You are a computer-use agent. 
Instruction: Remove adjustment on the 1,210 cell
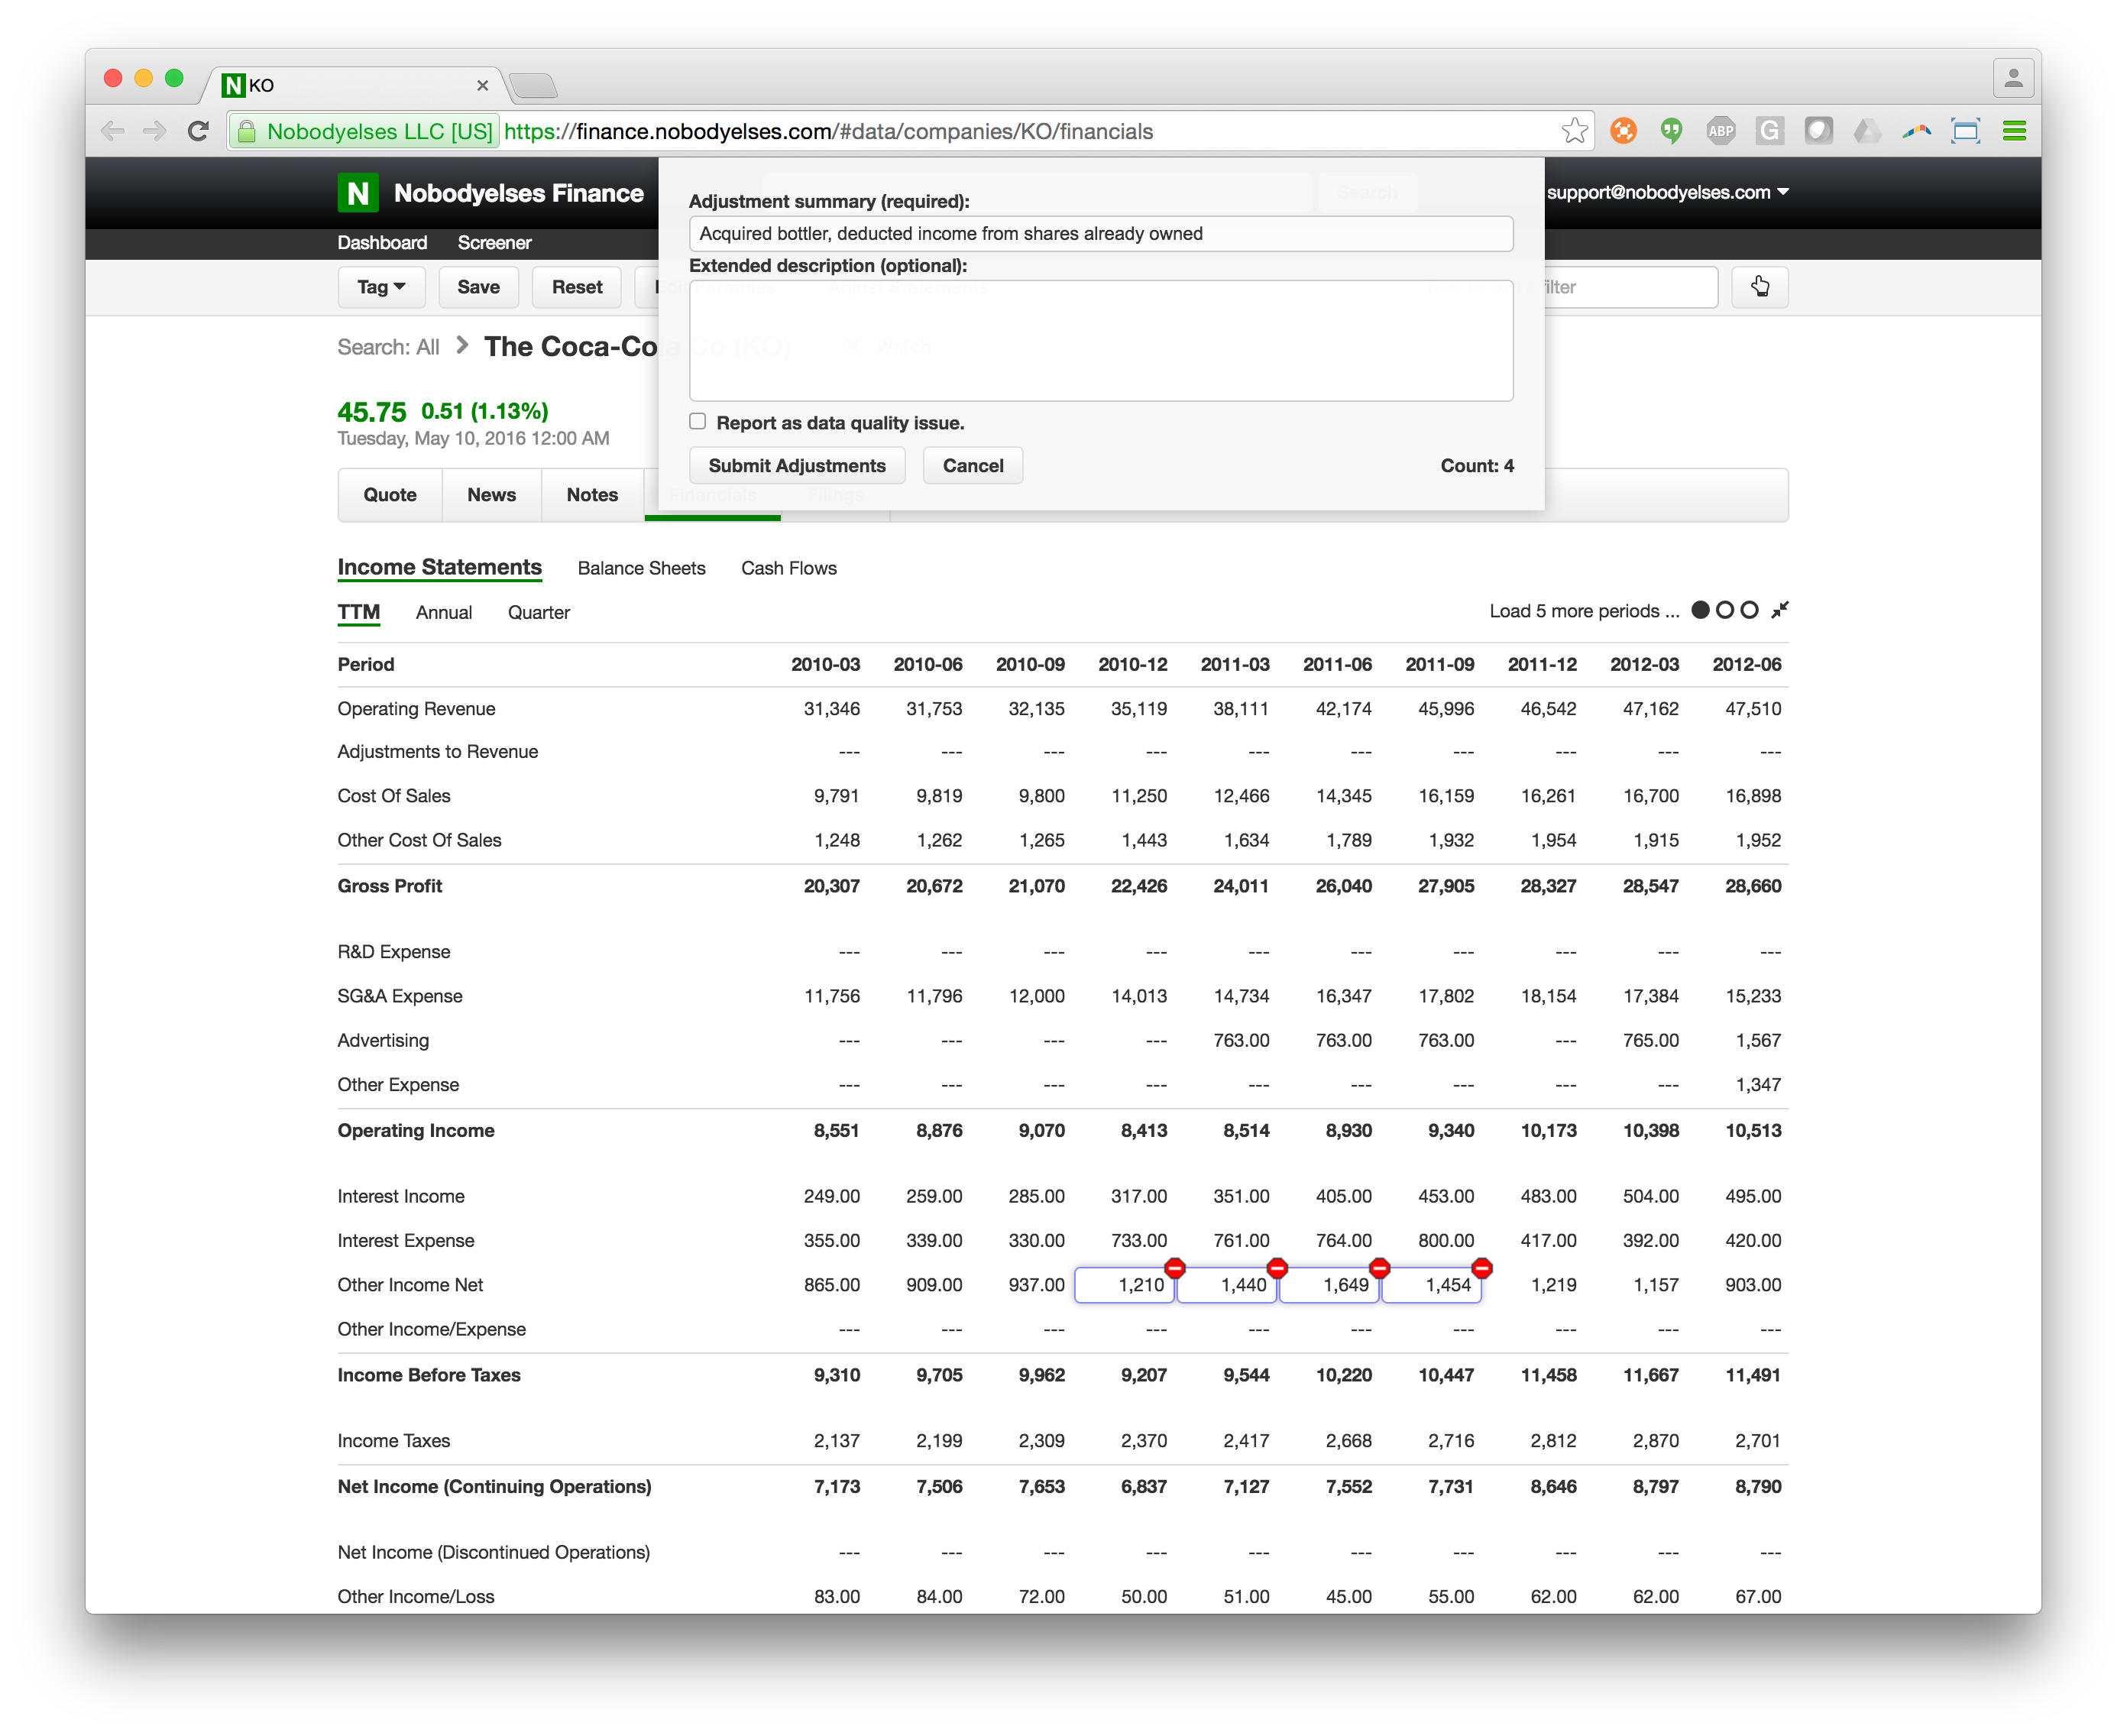click(x=1175, y=1268)
